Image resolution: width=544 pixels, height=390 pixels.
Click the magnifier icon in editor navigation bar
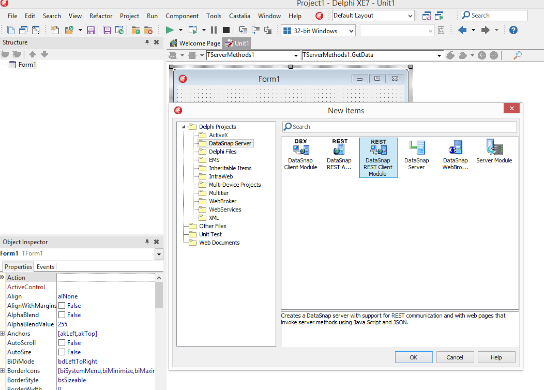[x=517, y=55]
